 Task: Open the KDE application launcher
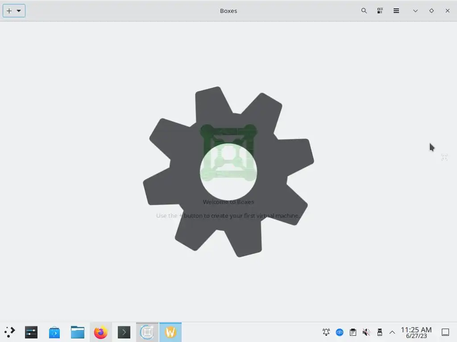(9, 332)
